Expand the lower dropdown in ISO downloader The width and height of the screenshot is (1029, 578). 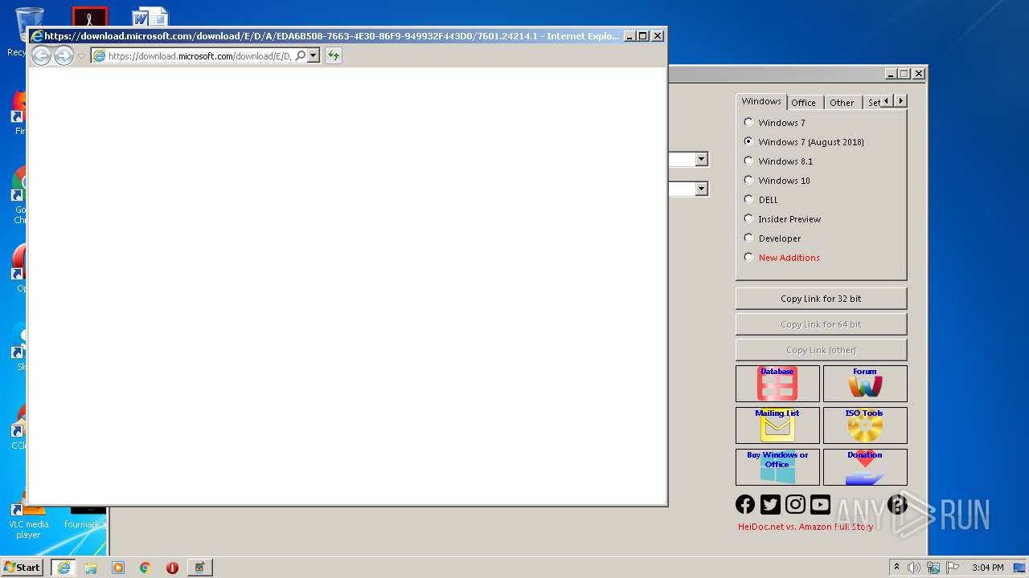click(701, 189)
